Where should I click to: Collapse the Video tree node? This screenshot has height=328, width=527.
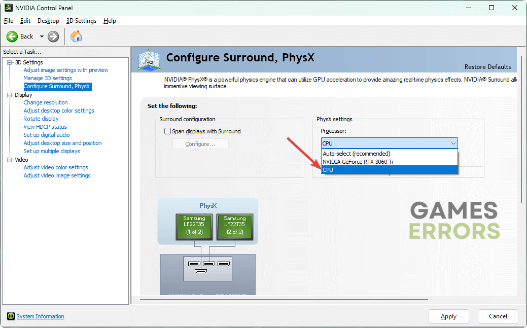10,160
